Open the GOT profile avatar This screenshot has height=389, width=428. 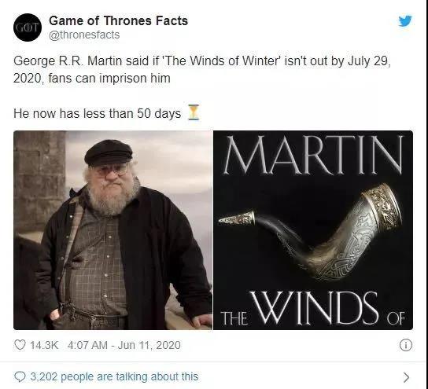(x=28, y=28)
